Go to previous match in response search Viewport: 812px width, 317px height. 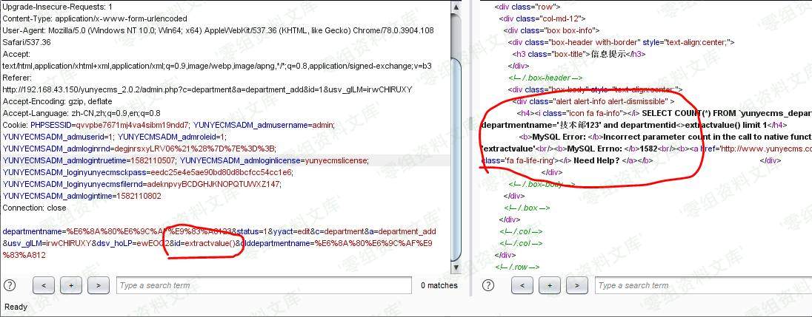coord(522,285)
